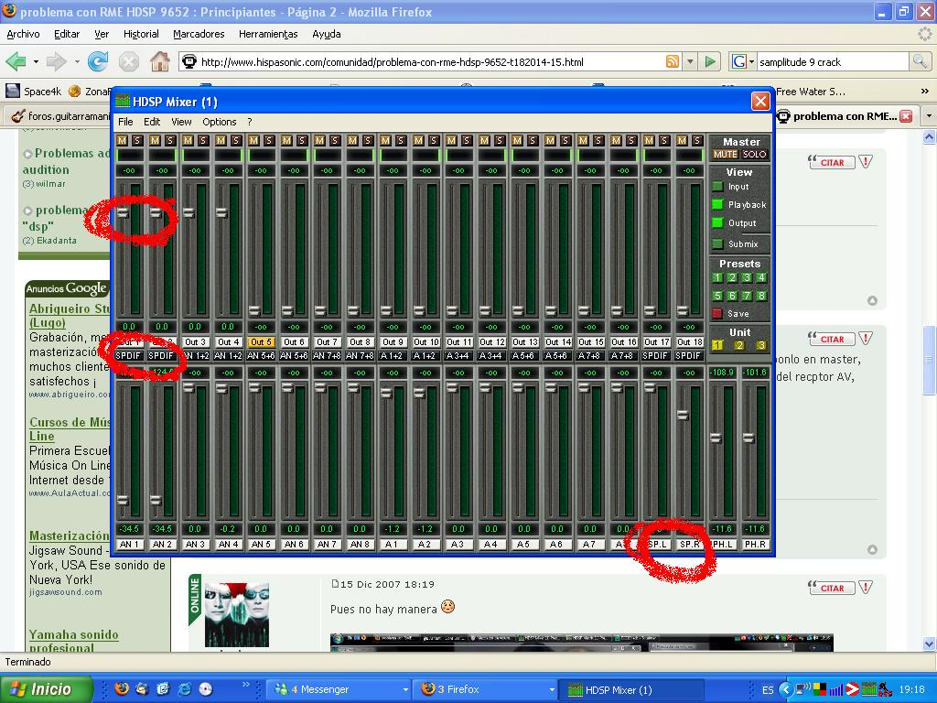937x703 pixels.
Task: Solo the Out 5 playback channel
Action: pyautogui.click(x=269, y=140)
